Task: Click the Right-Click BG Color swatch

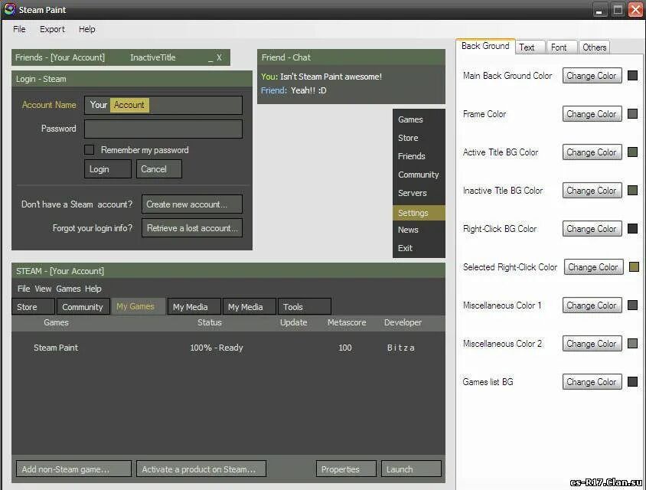Action: pyautogui.click(x=632, y=229)
